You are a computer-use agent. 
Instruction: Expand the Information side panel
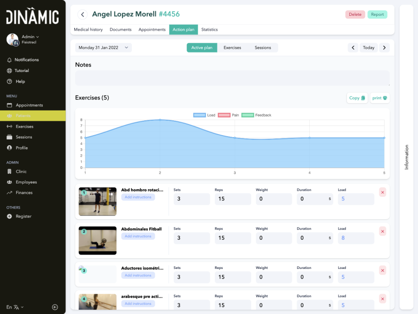[406, 157]
